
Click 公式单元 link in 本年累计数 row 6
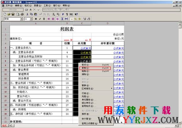119,53
